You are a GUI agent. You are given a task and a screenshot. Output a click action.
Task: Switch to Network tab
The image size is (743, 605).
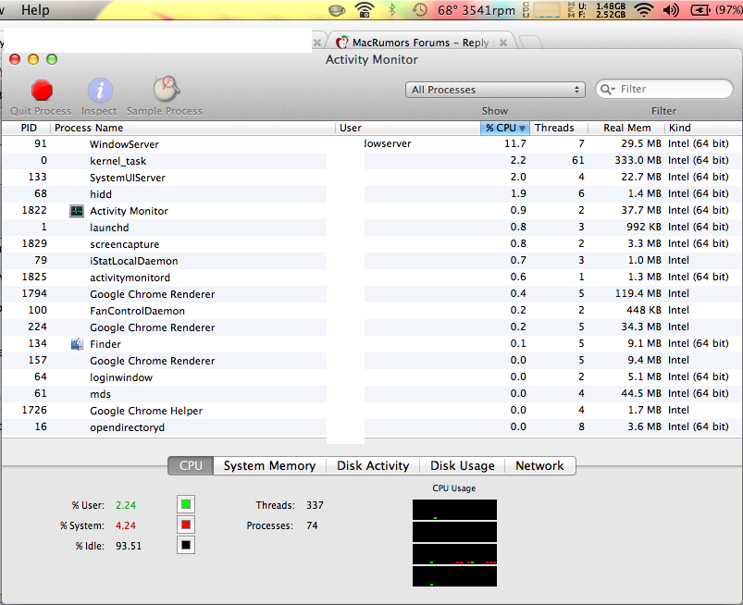(x=539, y=465)
